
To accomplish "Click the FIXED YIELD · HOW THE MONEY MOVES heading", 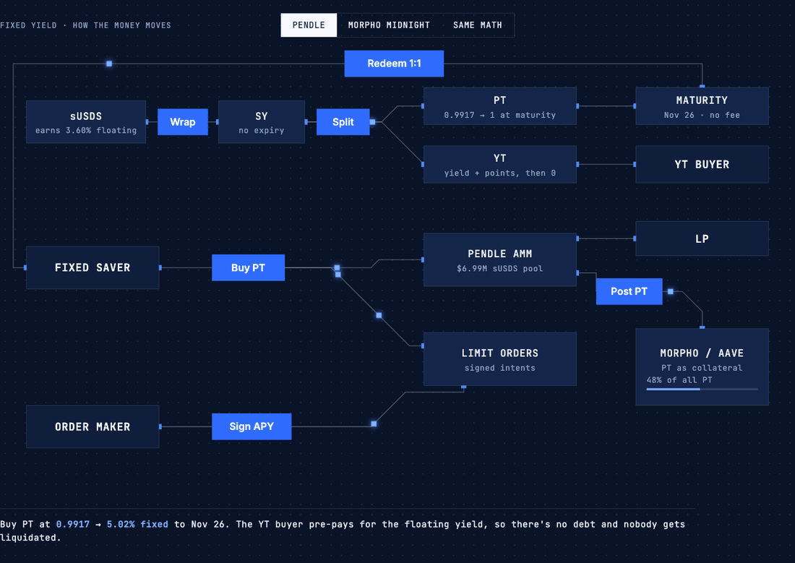I will (x=86, y=25).
